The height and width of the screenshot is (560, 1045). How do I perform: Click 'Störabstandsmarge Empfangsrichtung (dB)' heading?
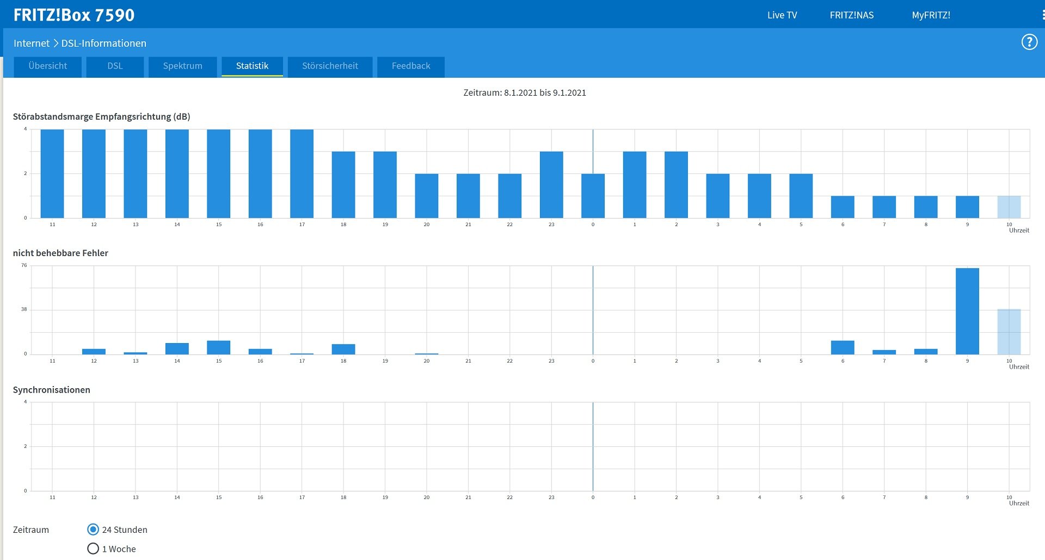(102, 116)
